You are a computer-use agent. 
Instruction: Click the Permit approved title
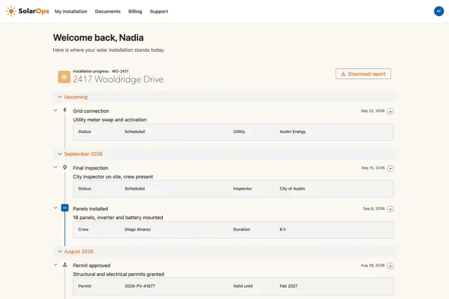pos(91,265)
